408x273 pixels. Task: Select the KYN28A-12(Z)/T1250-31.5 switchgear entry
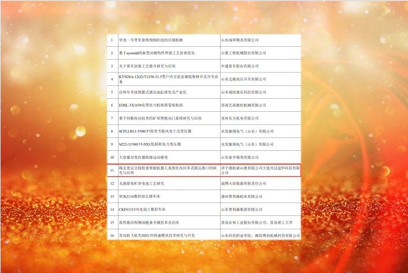169,79
